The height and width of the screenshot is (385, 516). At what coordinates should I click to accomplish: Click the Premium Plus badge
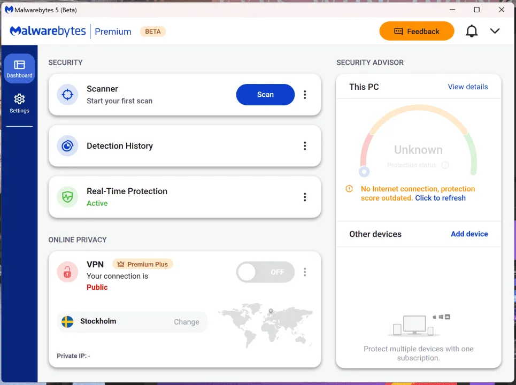tap(142, 264)
